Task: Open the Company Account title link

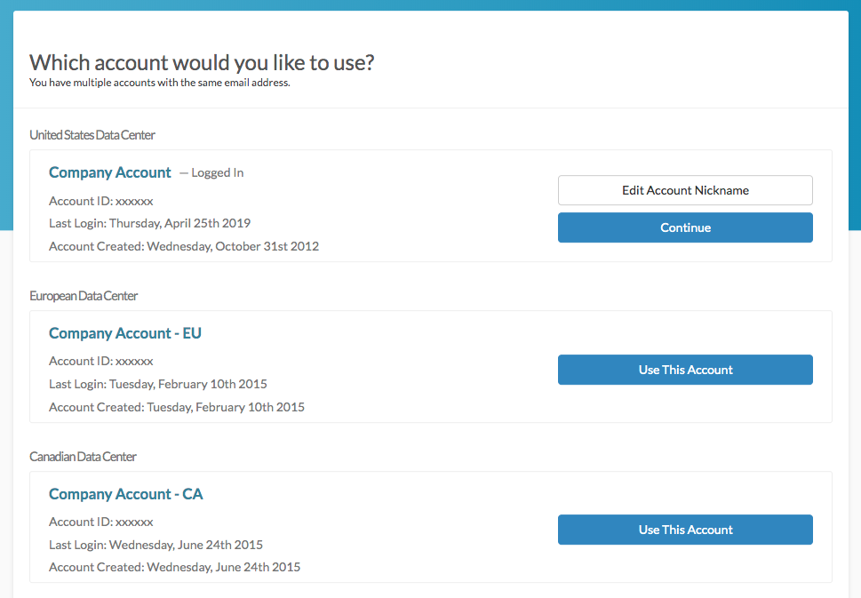Action: click(x=110, y=172)
